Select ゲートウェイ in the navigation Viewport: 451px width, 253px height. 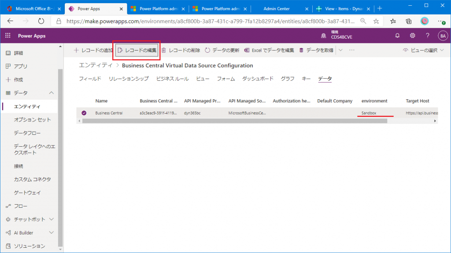[x=27, y=193]
